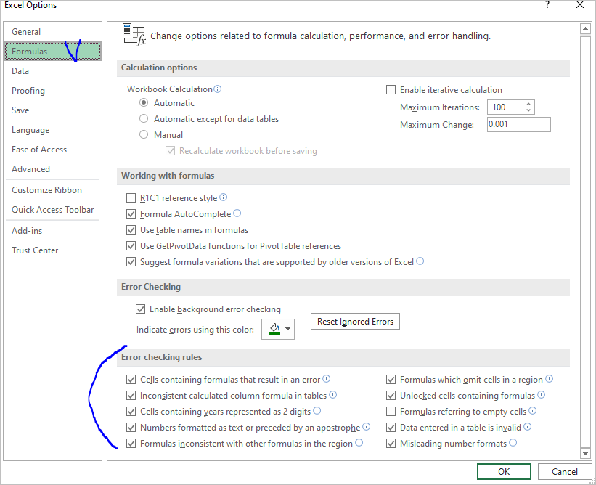Toggle Formula AutoComplete checkbox
Viewport: 596px width, 485px height.
tap(131, 214)
